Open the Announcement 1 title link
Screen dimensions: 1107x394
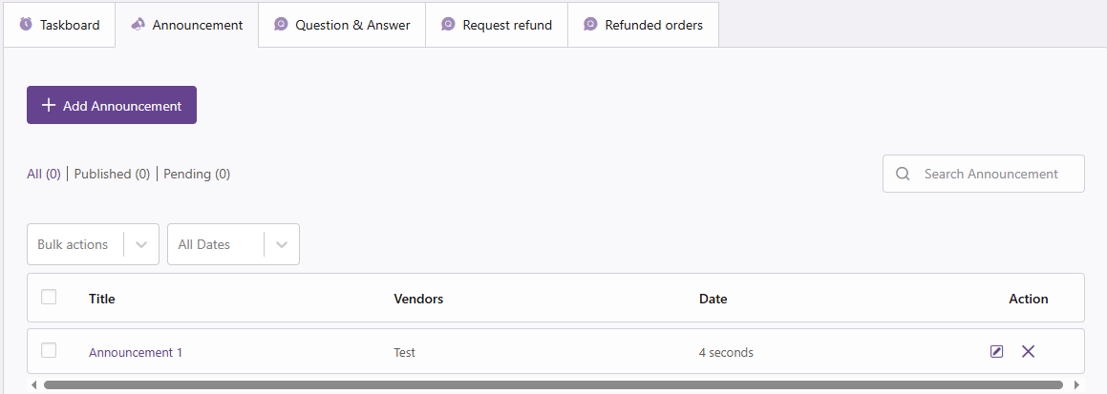[x=136, y=352]
